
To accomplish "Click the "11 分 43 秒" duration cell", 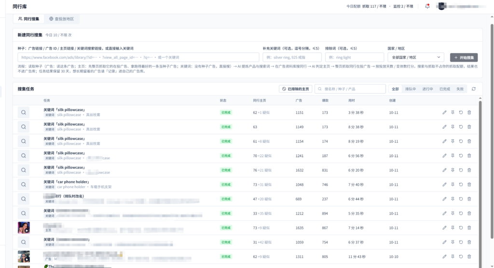I will [357, 256].
